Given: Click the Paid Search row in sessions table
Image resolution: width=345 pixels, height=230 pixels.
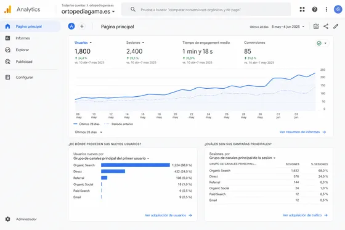Looking at the screenshot, I should pyautogui.click(x=269, y=194).
